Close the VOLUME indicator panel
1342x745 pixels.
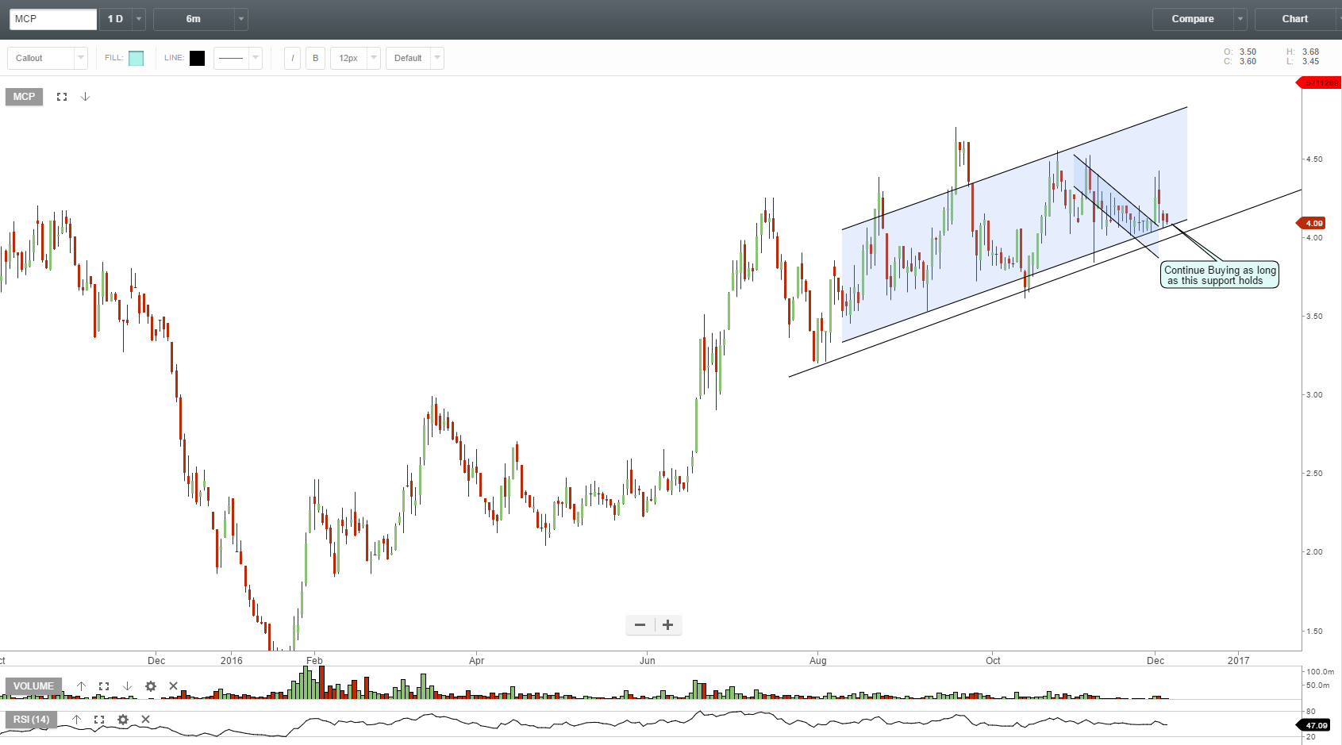(173, 686)
